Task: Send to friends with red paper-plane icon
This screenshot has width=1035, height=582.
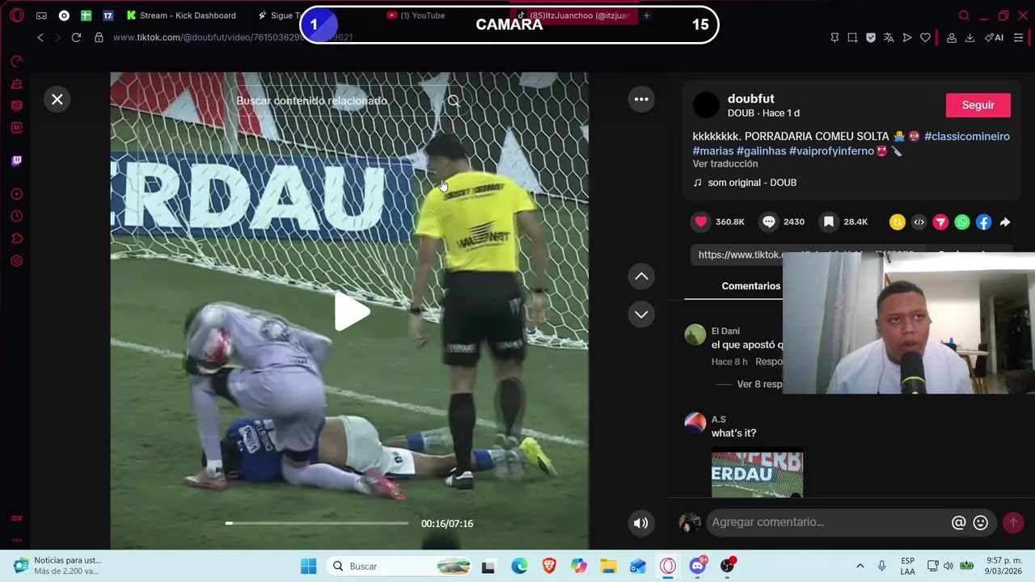Action: [940, 221]
